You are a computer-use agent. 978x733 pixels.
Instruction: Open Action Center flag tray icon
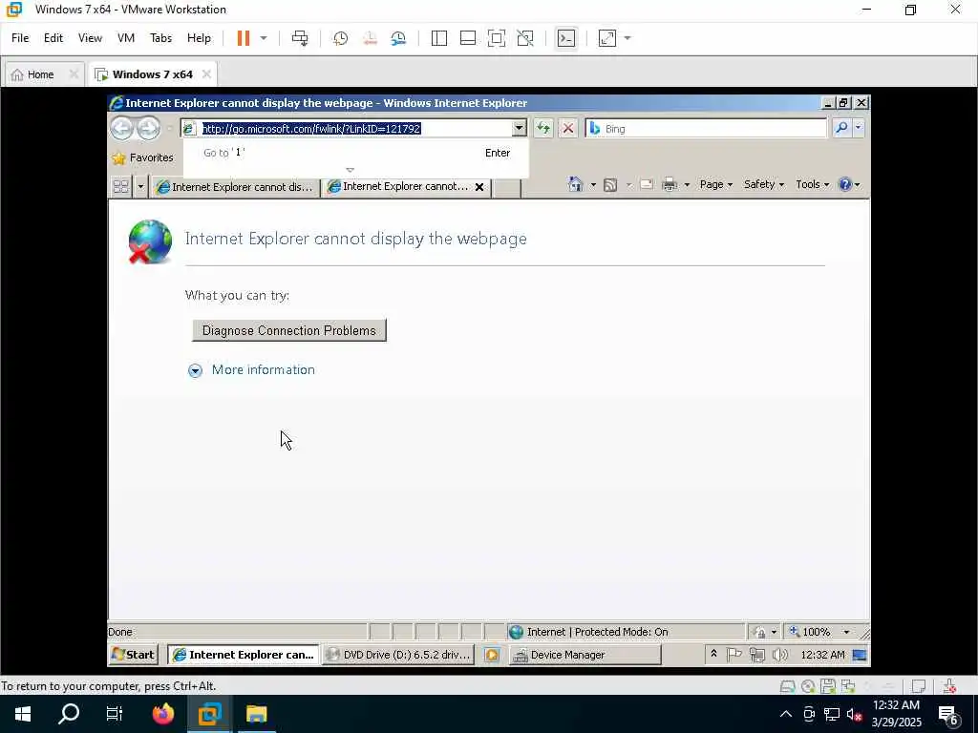pos(734,655)
